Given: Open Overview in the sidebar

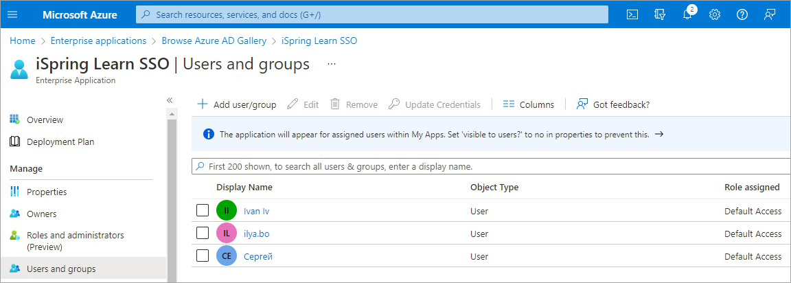Looking at the screenshot, I should click(x=45, y=120).
